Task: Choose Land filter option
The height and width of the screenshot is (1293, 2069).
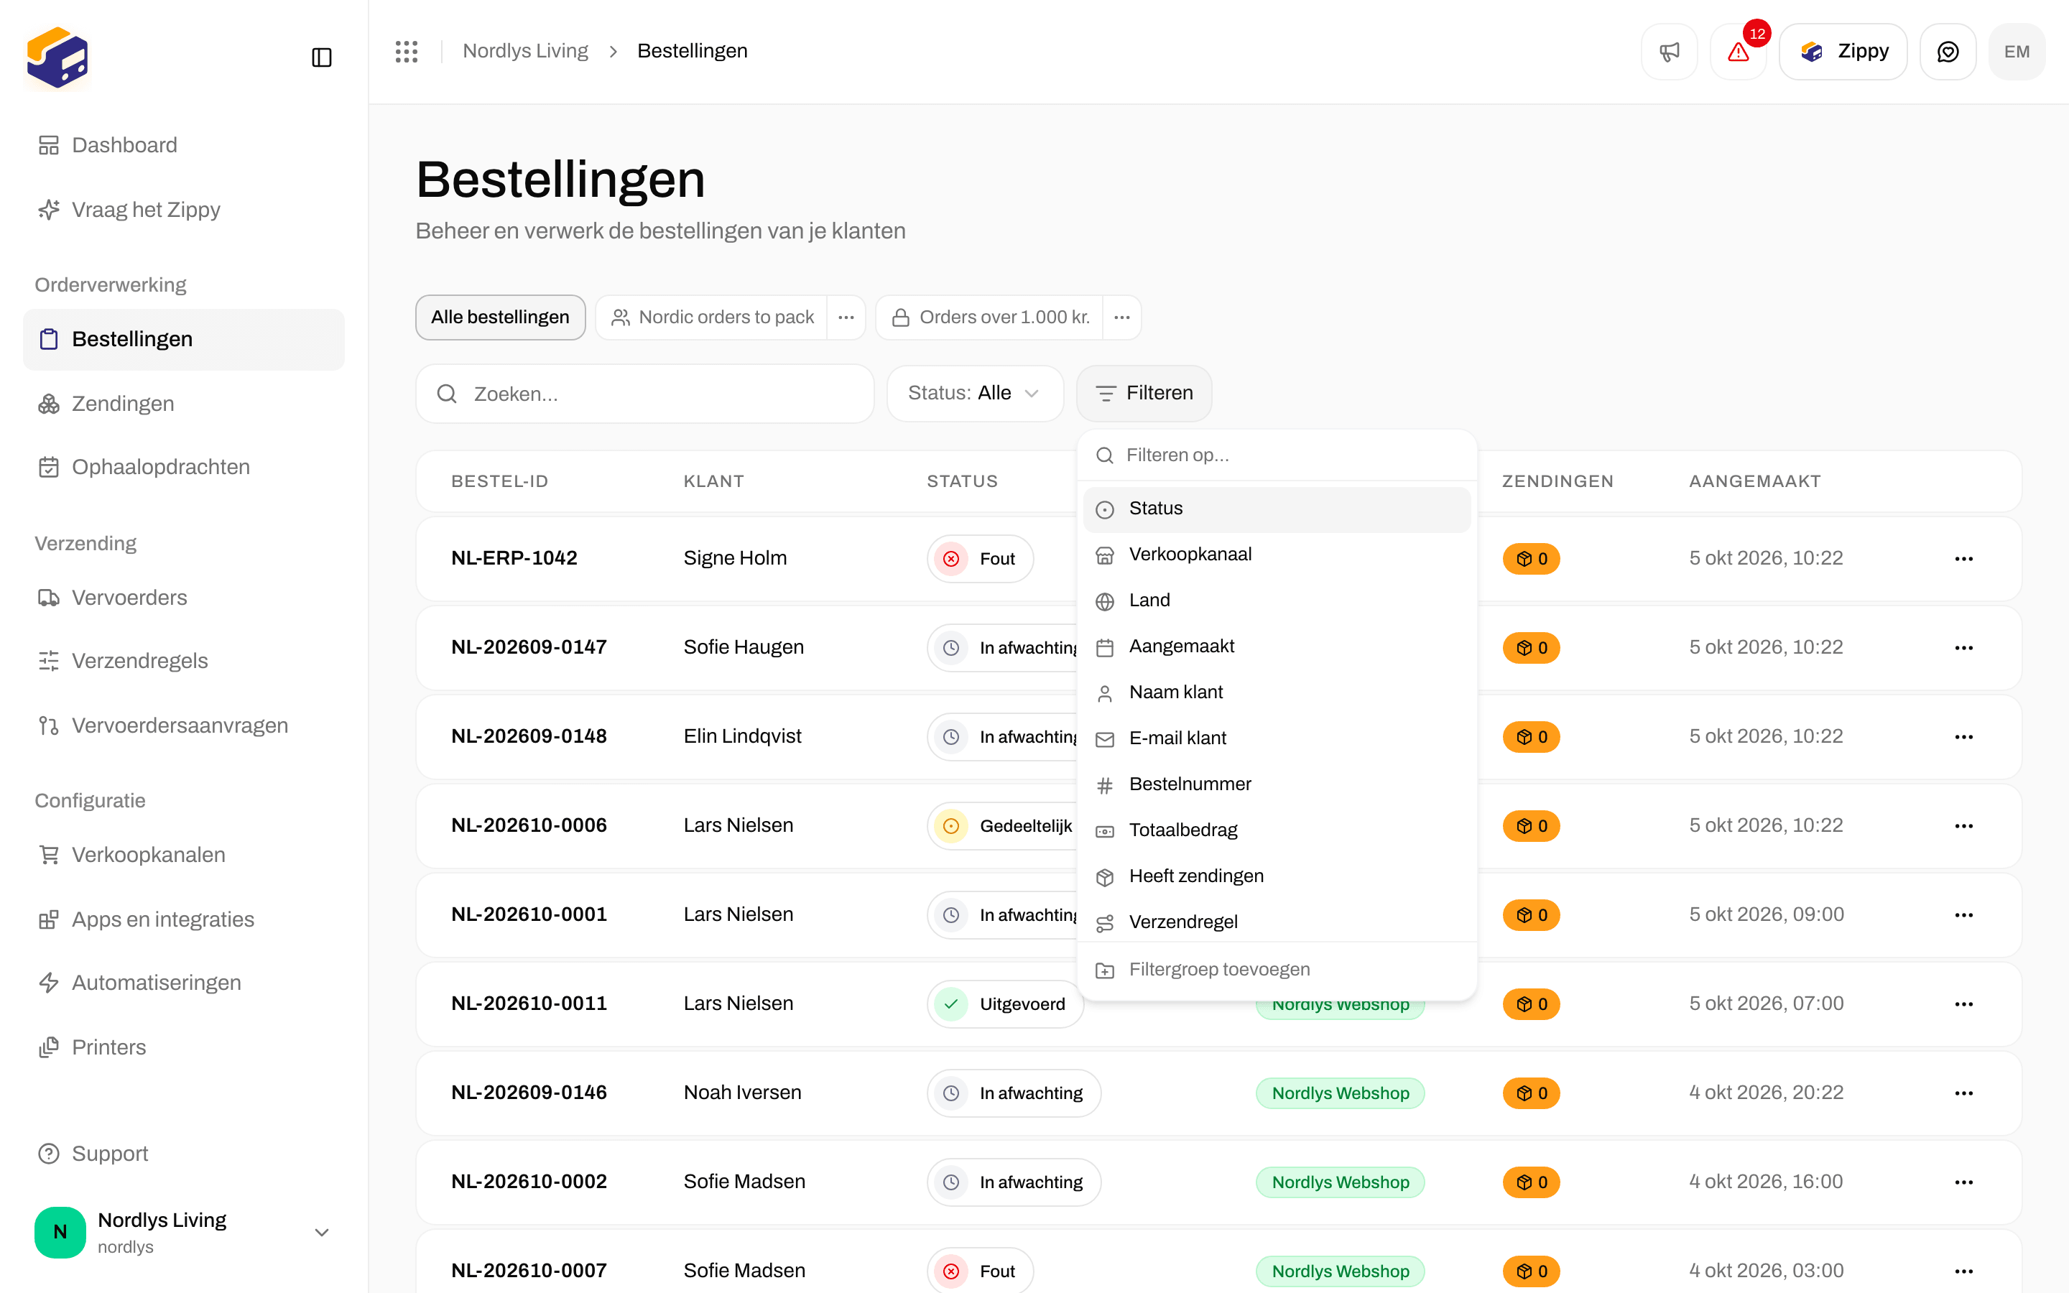Action: (1277, 601)
